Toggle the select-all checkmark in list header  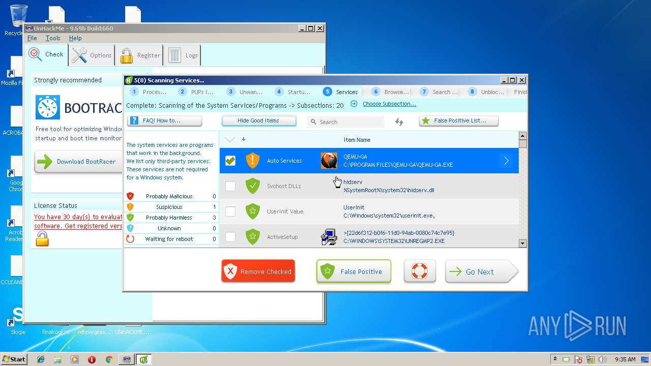click(x=230, y=139)
